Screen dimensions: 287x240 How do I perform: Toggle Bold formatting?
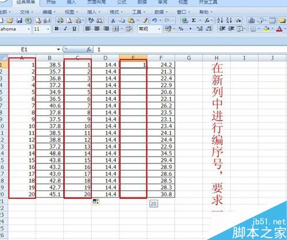[57, 29]
